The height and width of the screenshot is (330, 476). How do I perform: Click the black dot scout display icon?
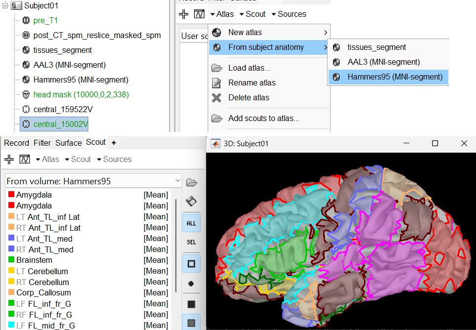(191, 284)
